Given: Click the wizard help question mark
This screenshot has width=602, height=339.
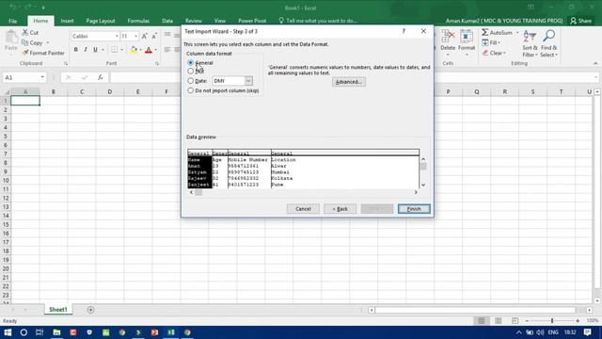Looking at the screenshot, I should tap(404, 31).
